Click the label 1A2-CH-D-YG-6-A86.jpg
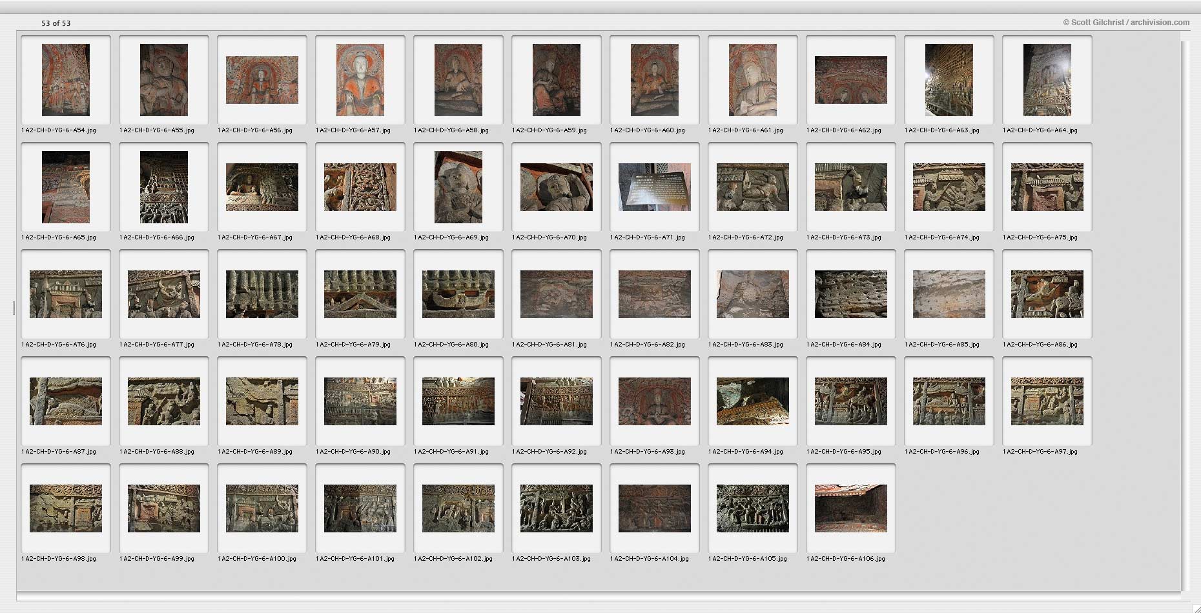The width and height of the screenshot is (1201, 613). pos(1040,345)
